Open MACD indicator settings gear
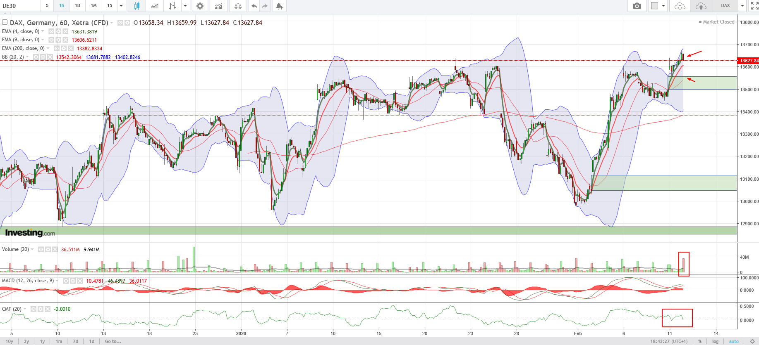This screenshot has height=345, width=759. 73,281
